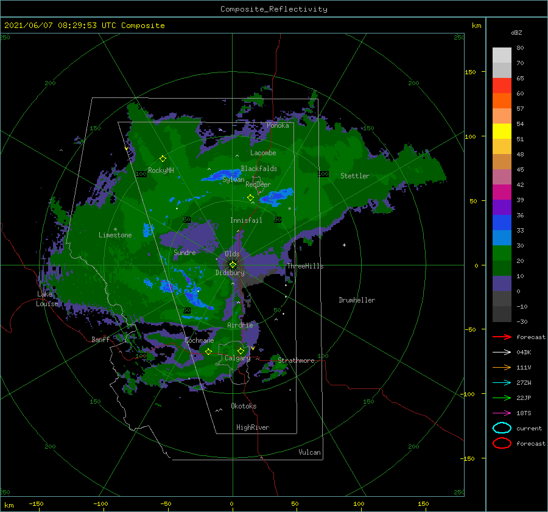Select the blue 36 dBZ swatch
This screenshot has height=512, width=548.
tap(502, 222)
